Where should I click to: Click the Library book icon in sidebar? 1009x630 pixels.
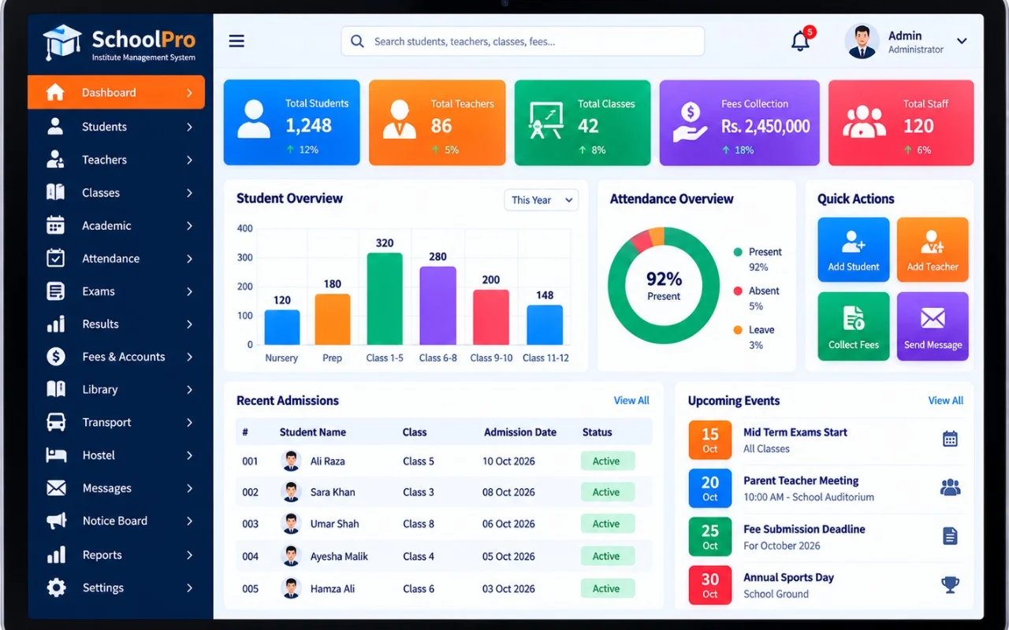click(x=56, y=389)
